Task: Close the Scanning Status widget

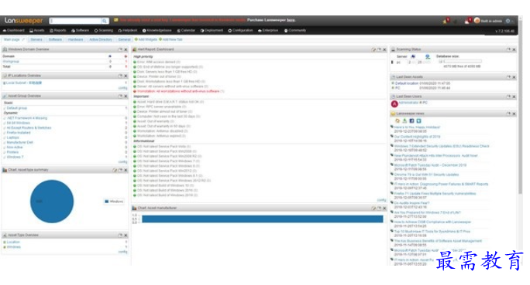Action: (x=514, y=49)
